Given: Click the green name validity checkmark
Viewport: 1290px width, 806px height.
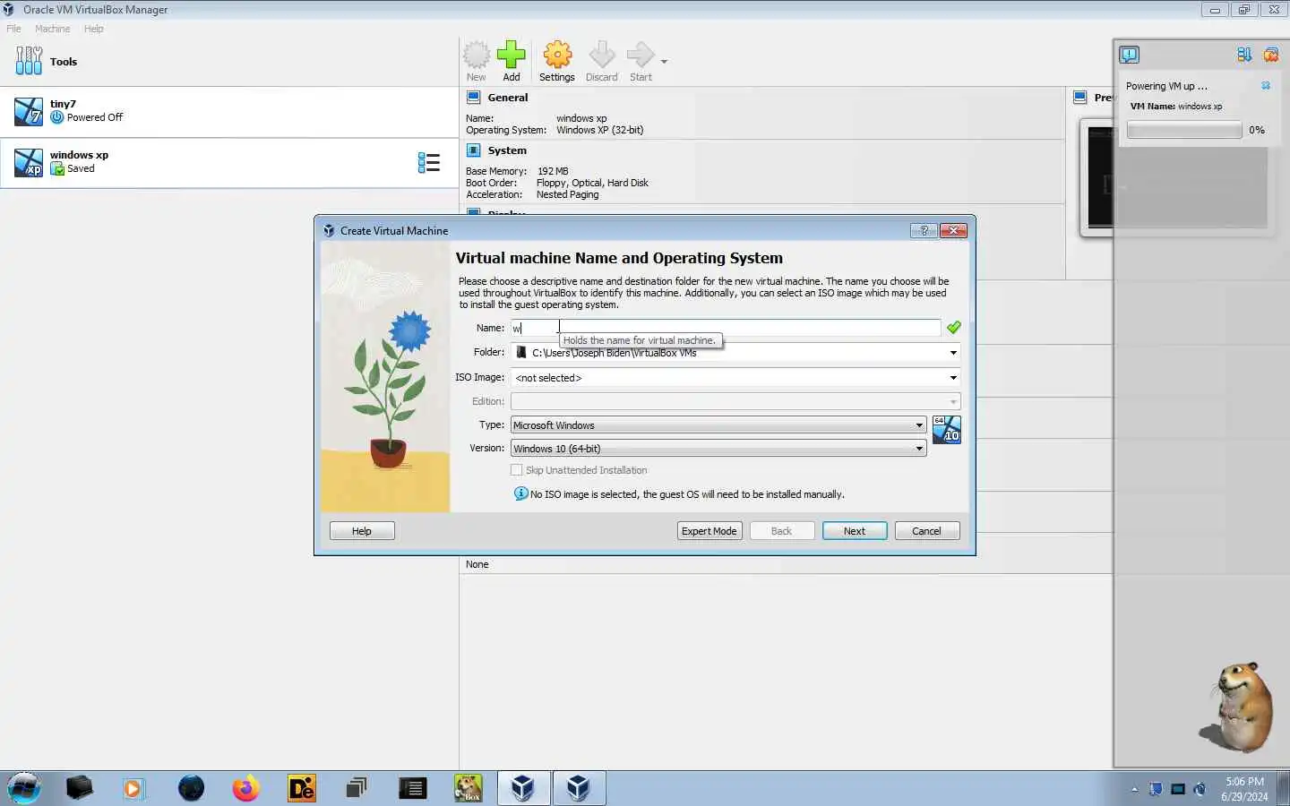Looking at the screenshot, I should [954, 328].
